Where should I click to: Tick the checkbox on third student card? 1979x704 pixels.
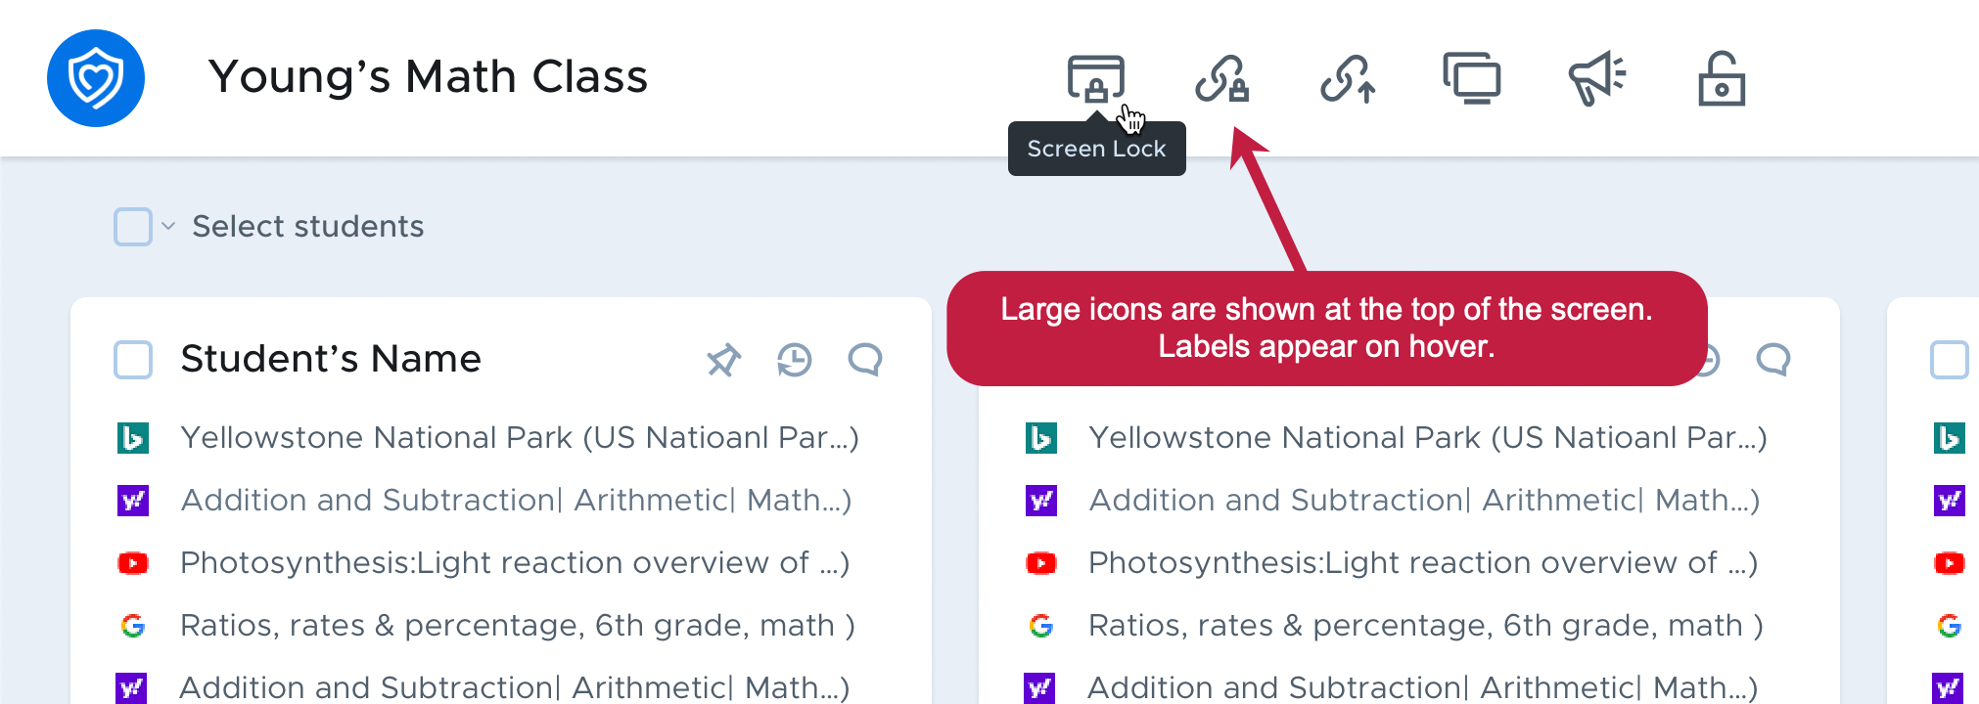[1950, 360]
